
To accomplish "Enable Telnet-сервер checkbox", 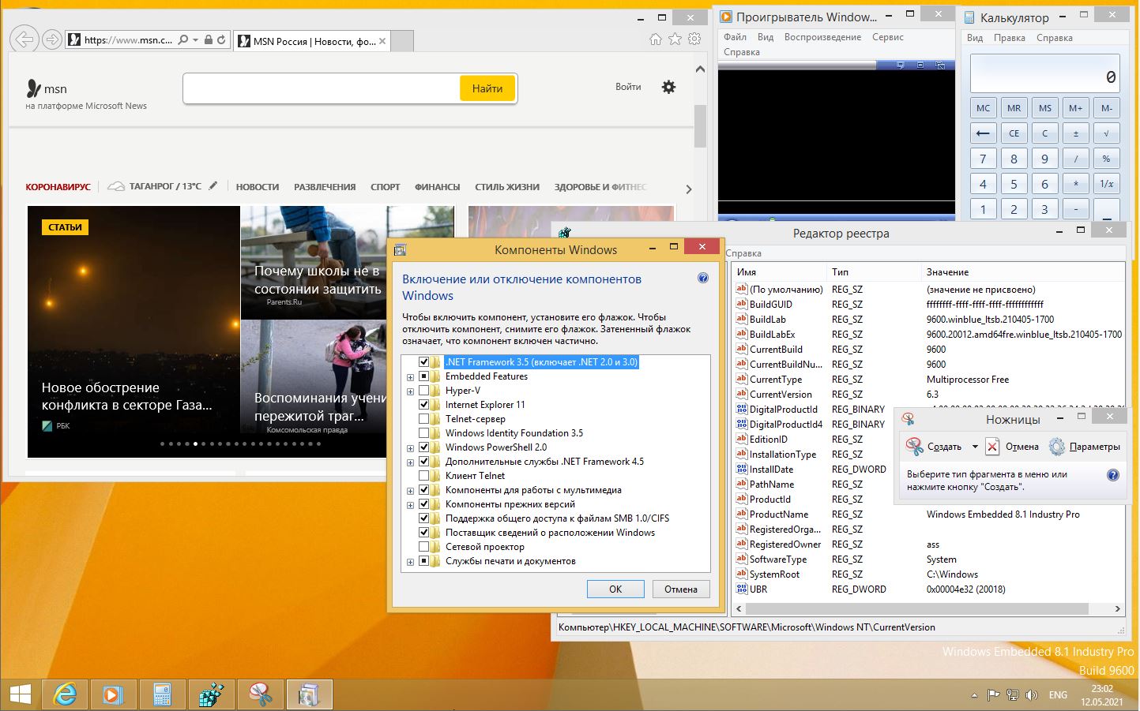I will (x=423, y=419).
